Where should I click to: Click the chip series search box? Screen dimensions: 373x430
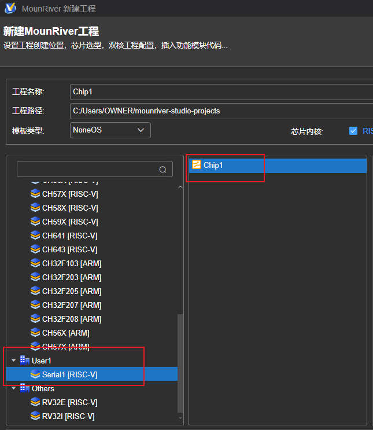pyautogui.click(x=95, y=169)
